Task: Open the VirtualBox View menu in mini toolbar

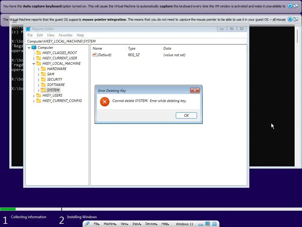Action: pyautogui.click(x=124, y=224)
